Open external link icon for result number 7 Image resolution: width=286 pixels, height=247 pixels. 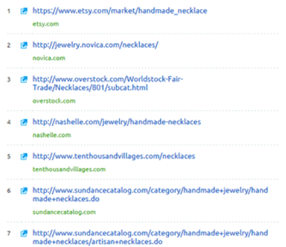tap(24, 233)
